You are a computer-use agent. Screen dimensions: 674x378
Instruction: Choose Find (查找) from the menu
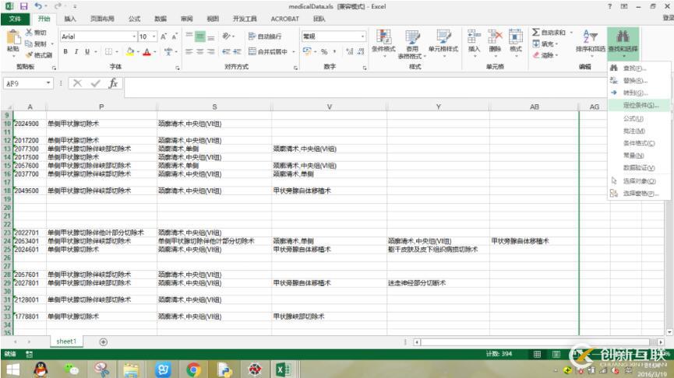pyautogui.click(x=639, y=68)
